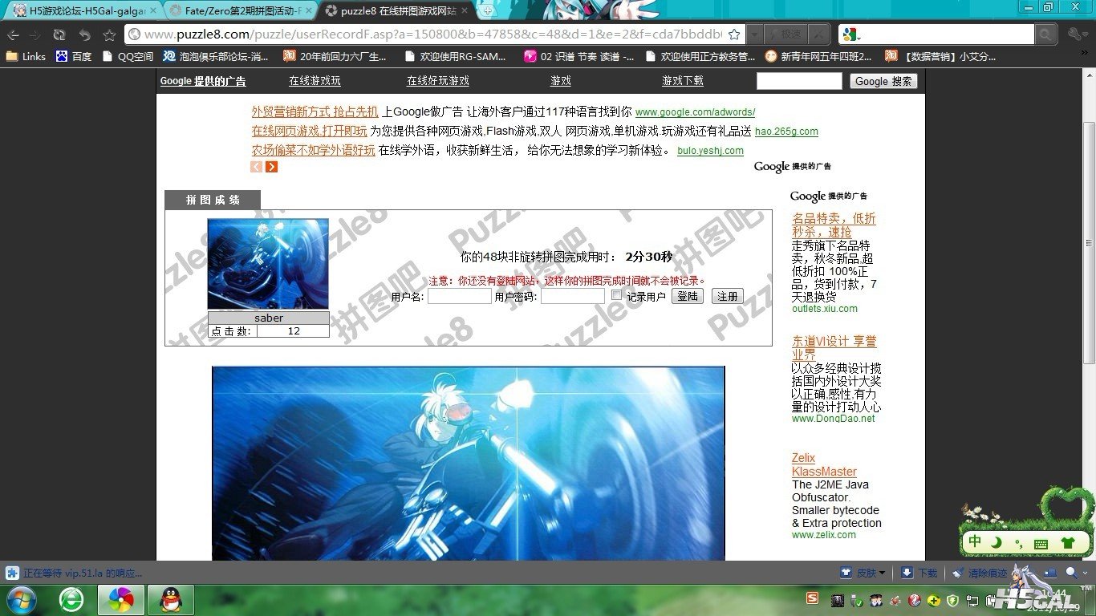Click the 注册 register button
1096x616 pixels.
tap(727, 296)
